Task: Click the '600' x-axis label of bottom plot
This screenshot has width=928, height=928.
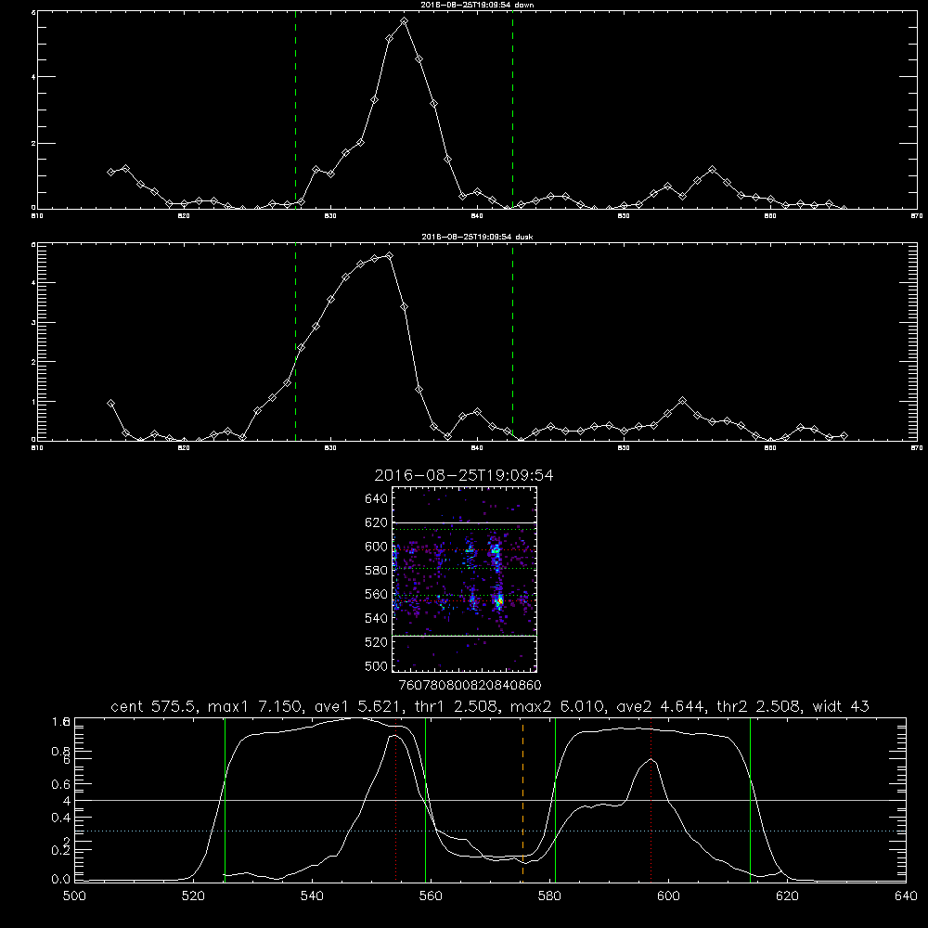Action: (x=668, y=896)
